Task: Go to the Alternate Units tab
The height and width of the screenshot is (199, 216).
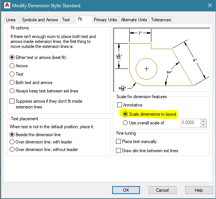Action: click(x=134, y=20)
